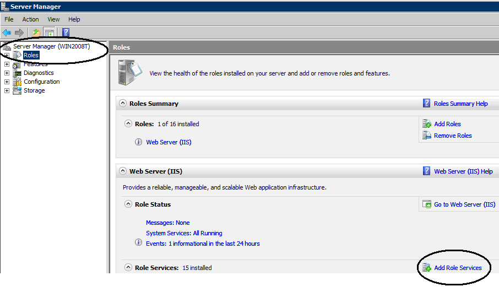Screen dimensions: 499x297
Task: Click the Forward arrow toolbar icon
Action: (19, 33)
